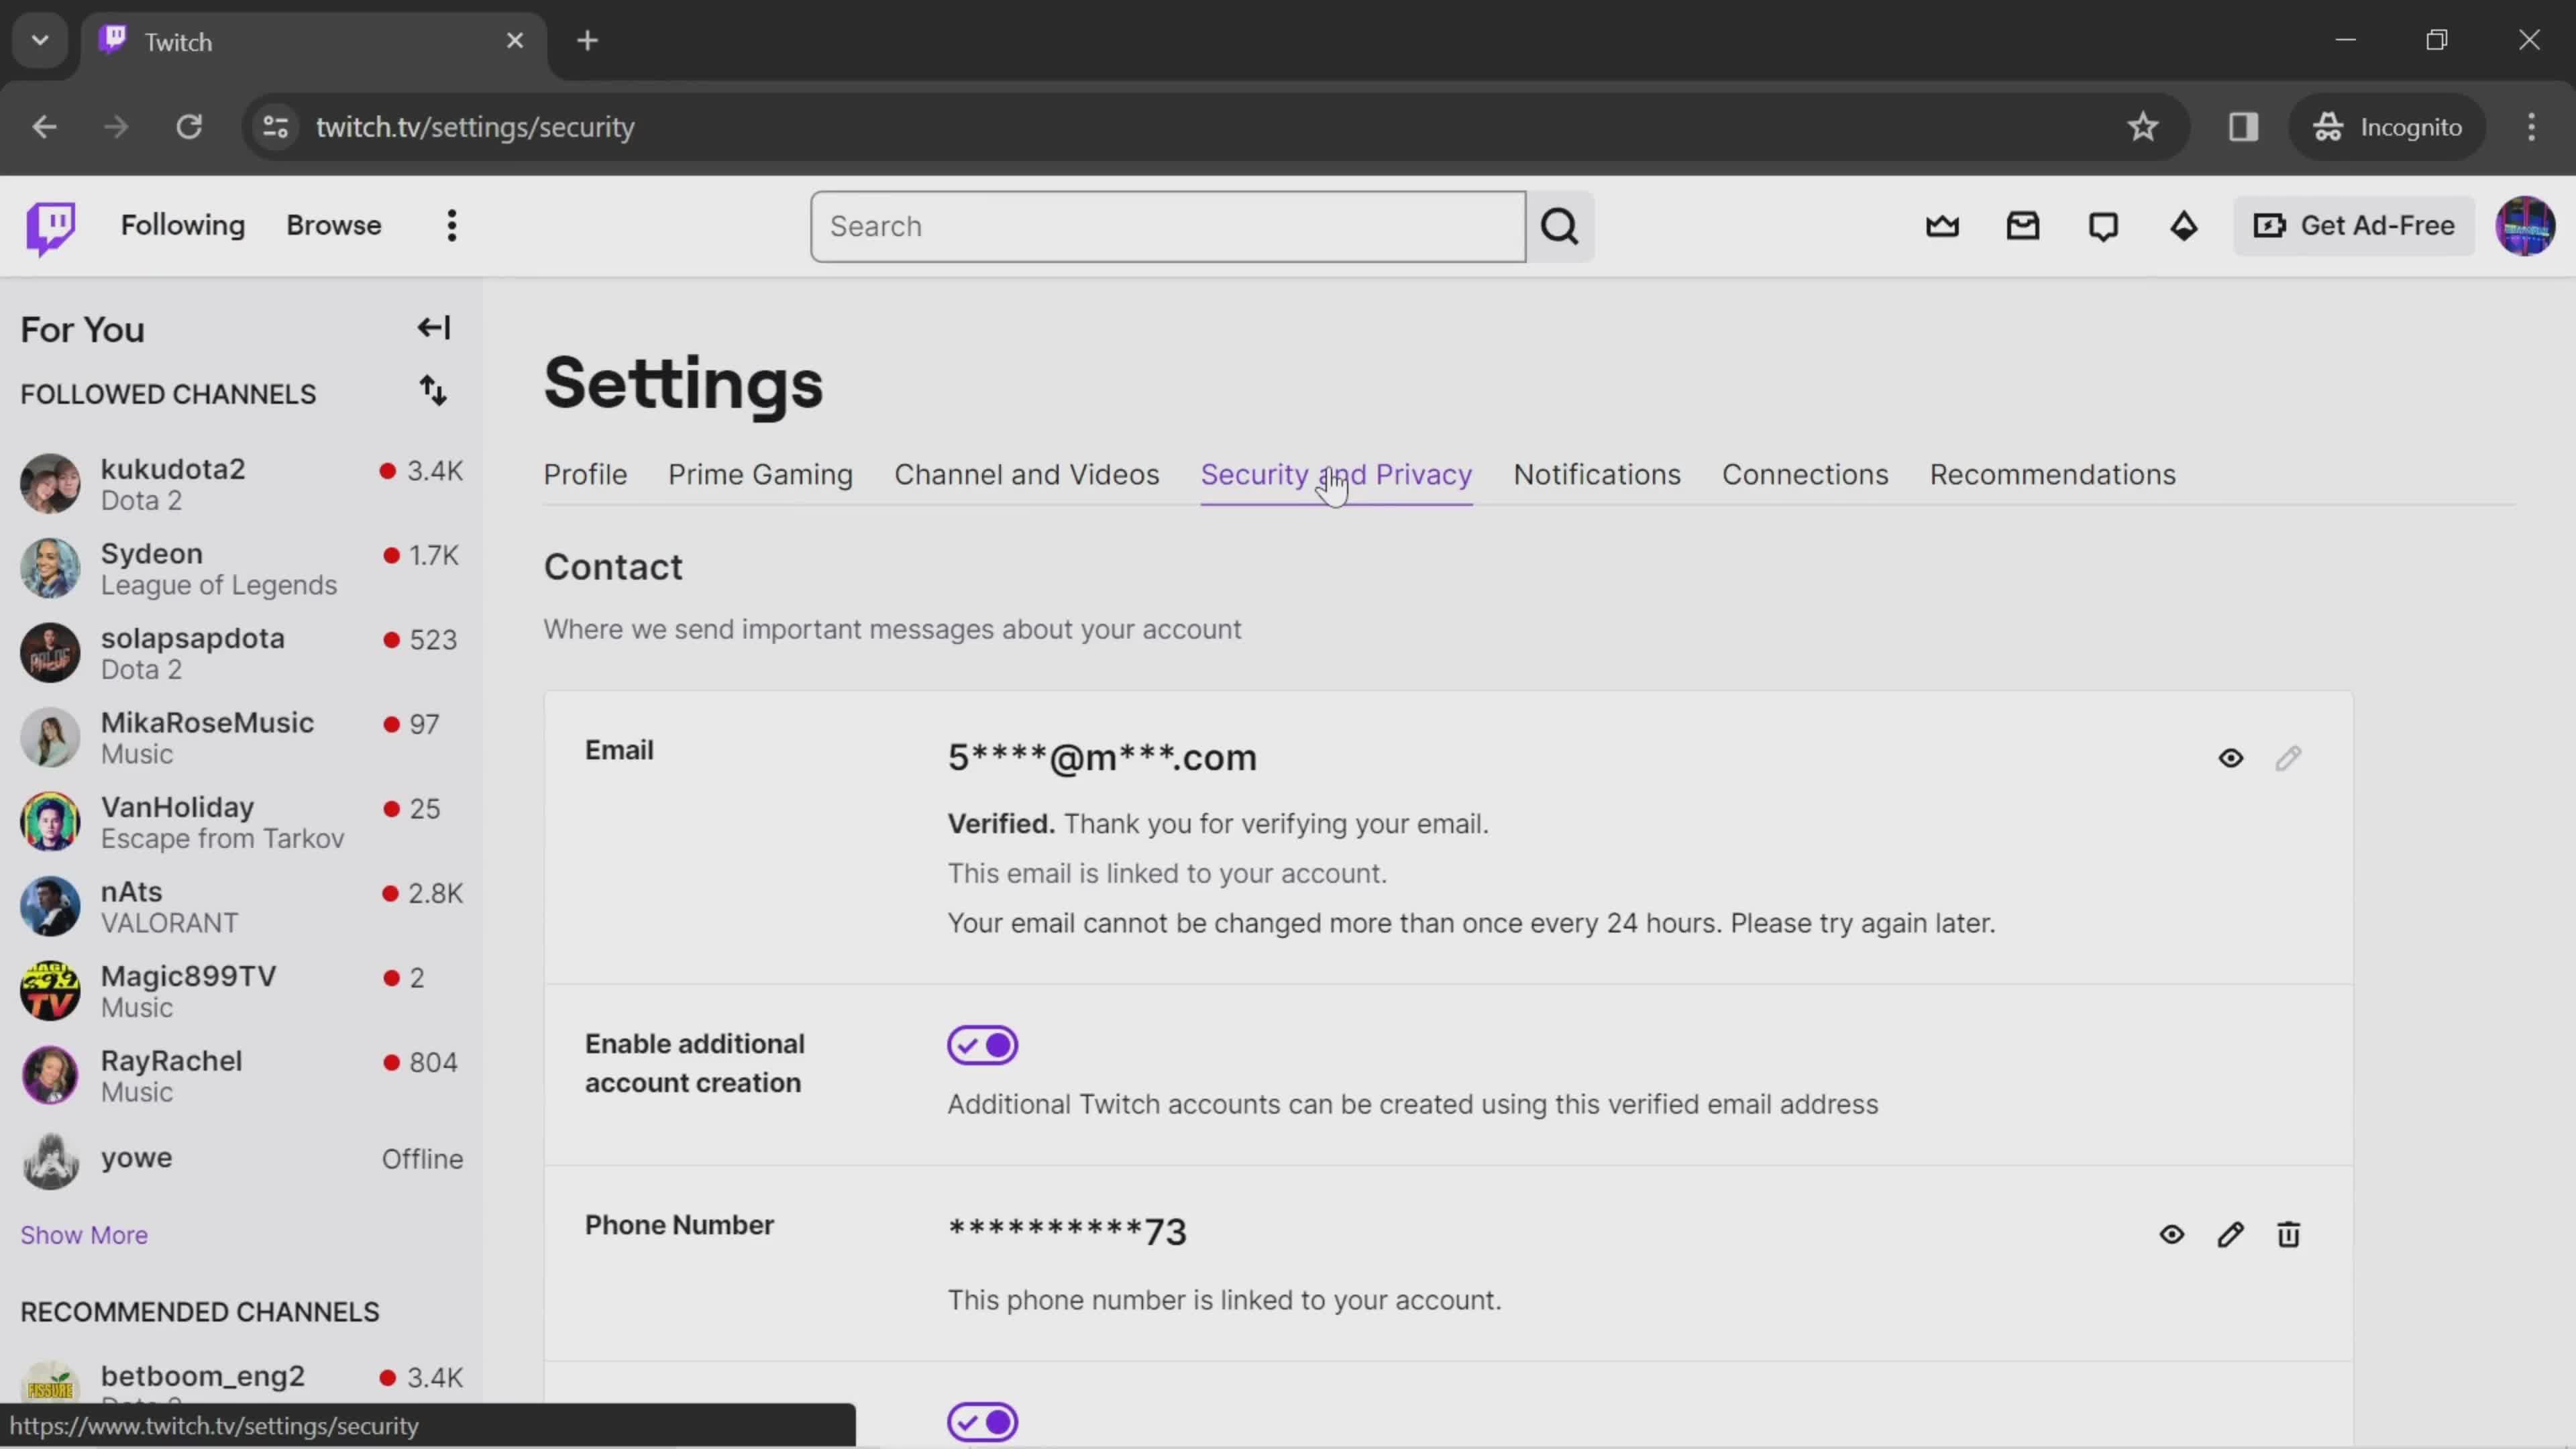Open nAts channel
This screenshot has height=1449, width=2576.
[x=242, y=907]
